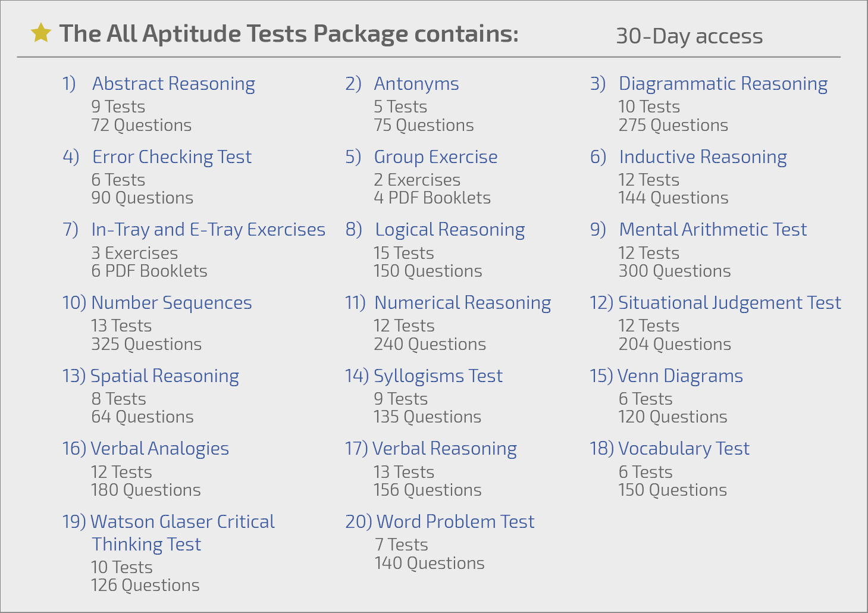
Task: Open Diagrammatic Reasoning tests
Action: pyautogui.click(x=723, y=84)
